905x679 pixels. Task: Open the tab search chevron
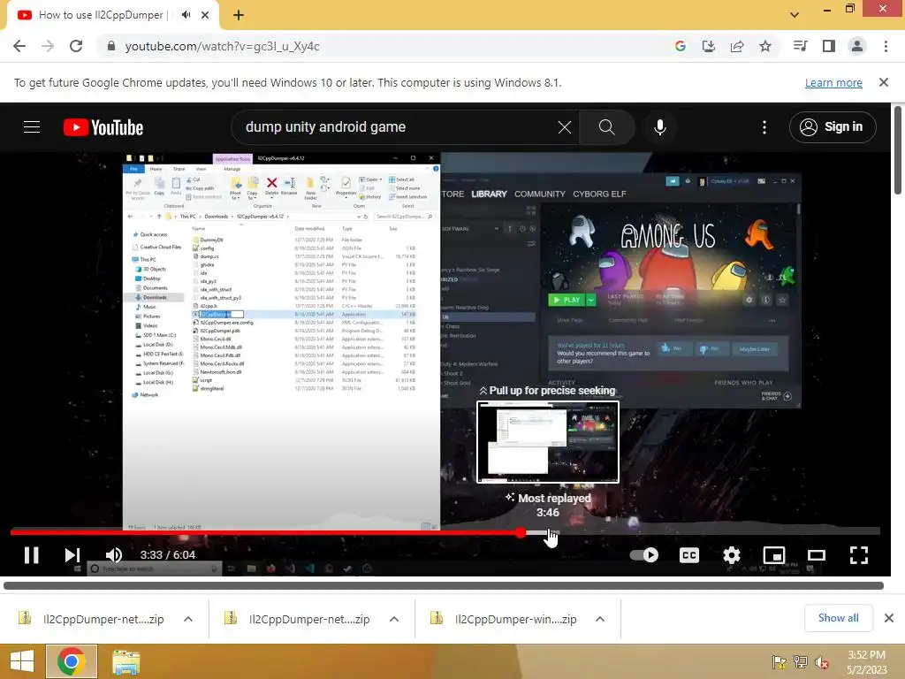[795, 15]
